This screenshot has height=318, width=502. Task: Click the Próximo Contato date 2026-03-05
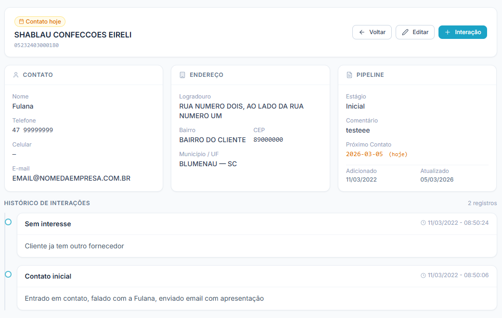365,155
